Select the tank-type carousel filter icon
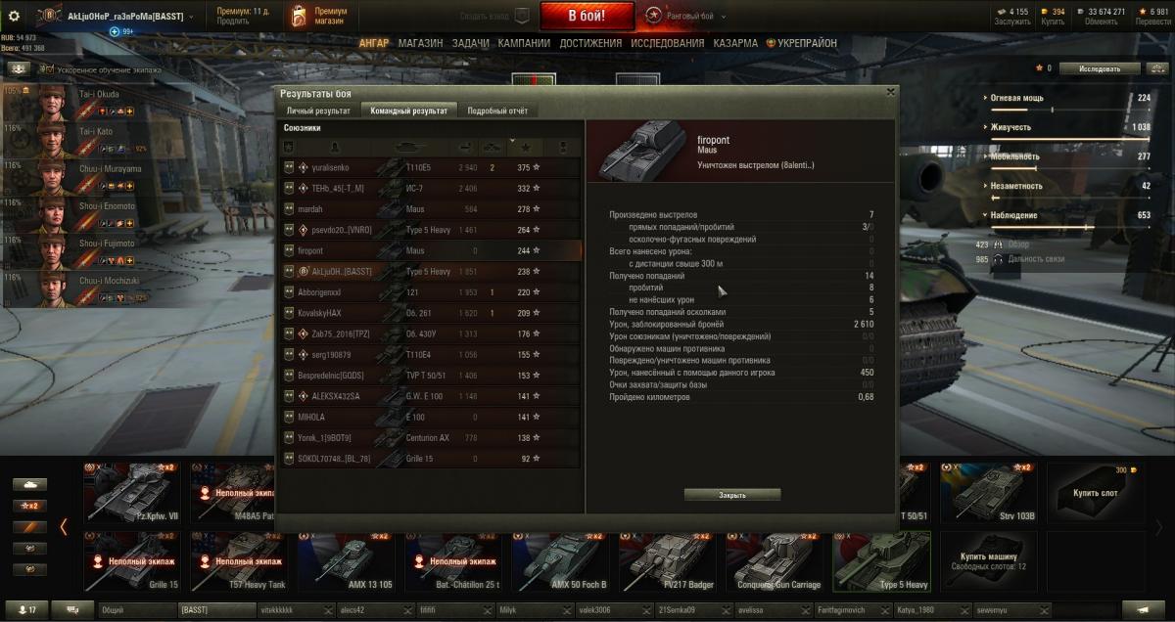1175x622 pixels. 29,484
